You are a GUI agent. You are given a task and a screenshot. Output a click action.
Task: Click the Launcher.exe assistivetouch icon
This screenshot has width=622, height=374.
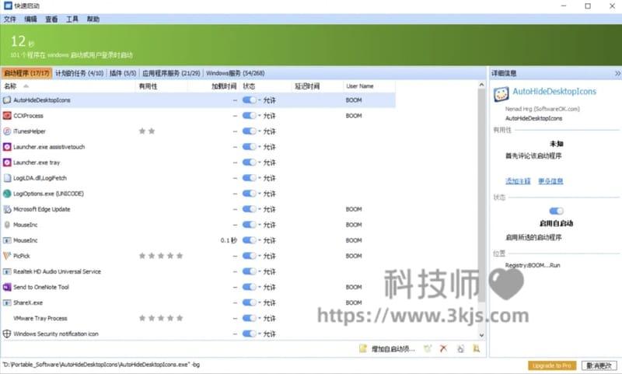click(7, 147)
